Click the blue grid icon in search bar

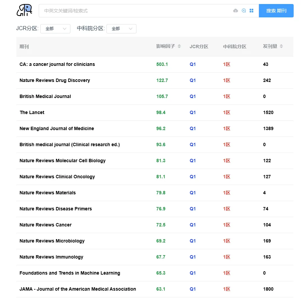click(x=252, y=11)
